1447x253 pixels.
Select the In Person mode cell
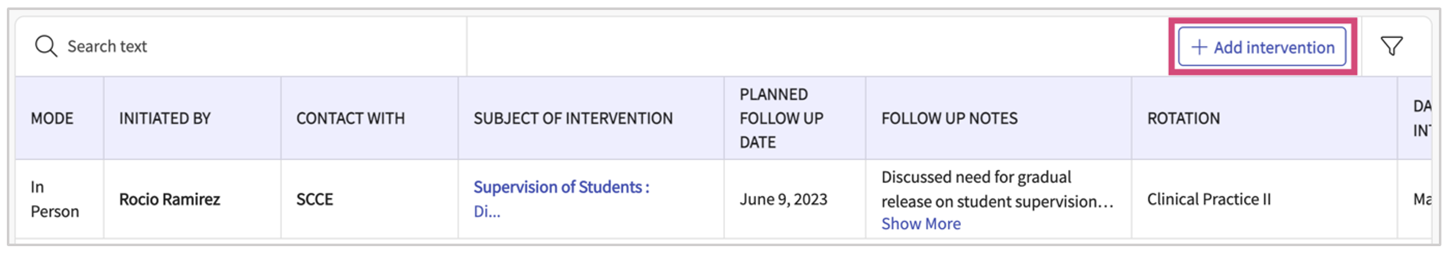tap(55, 199)
